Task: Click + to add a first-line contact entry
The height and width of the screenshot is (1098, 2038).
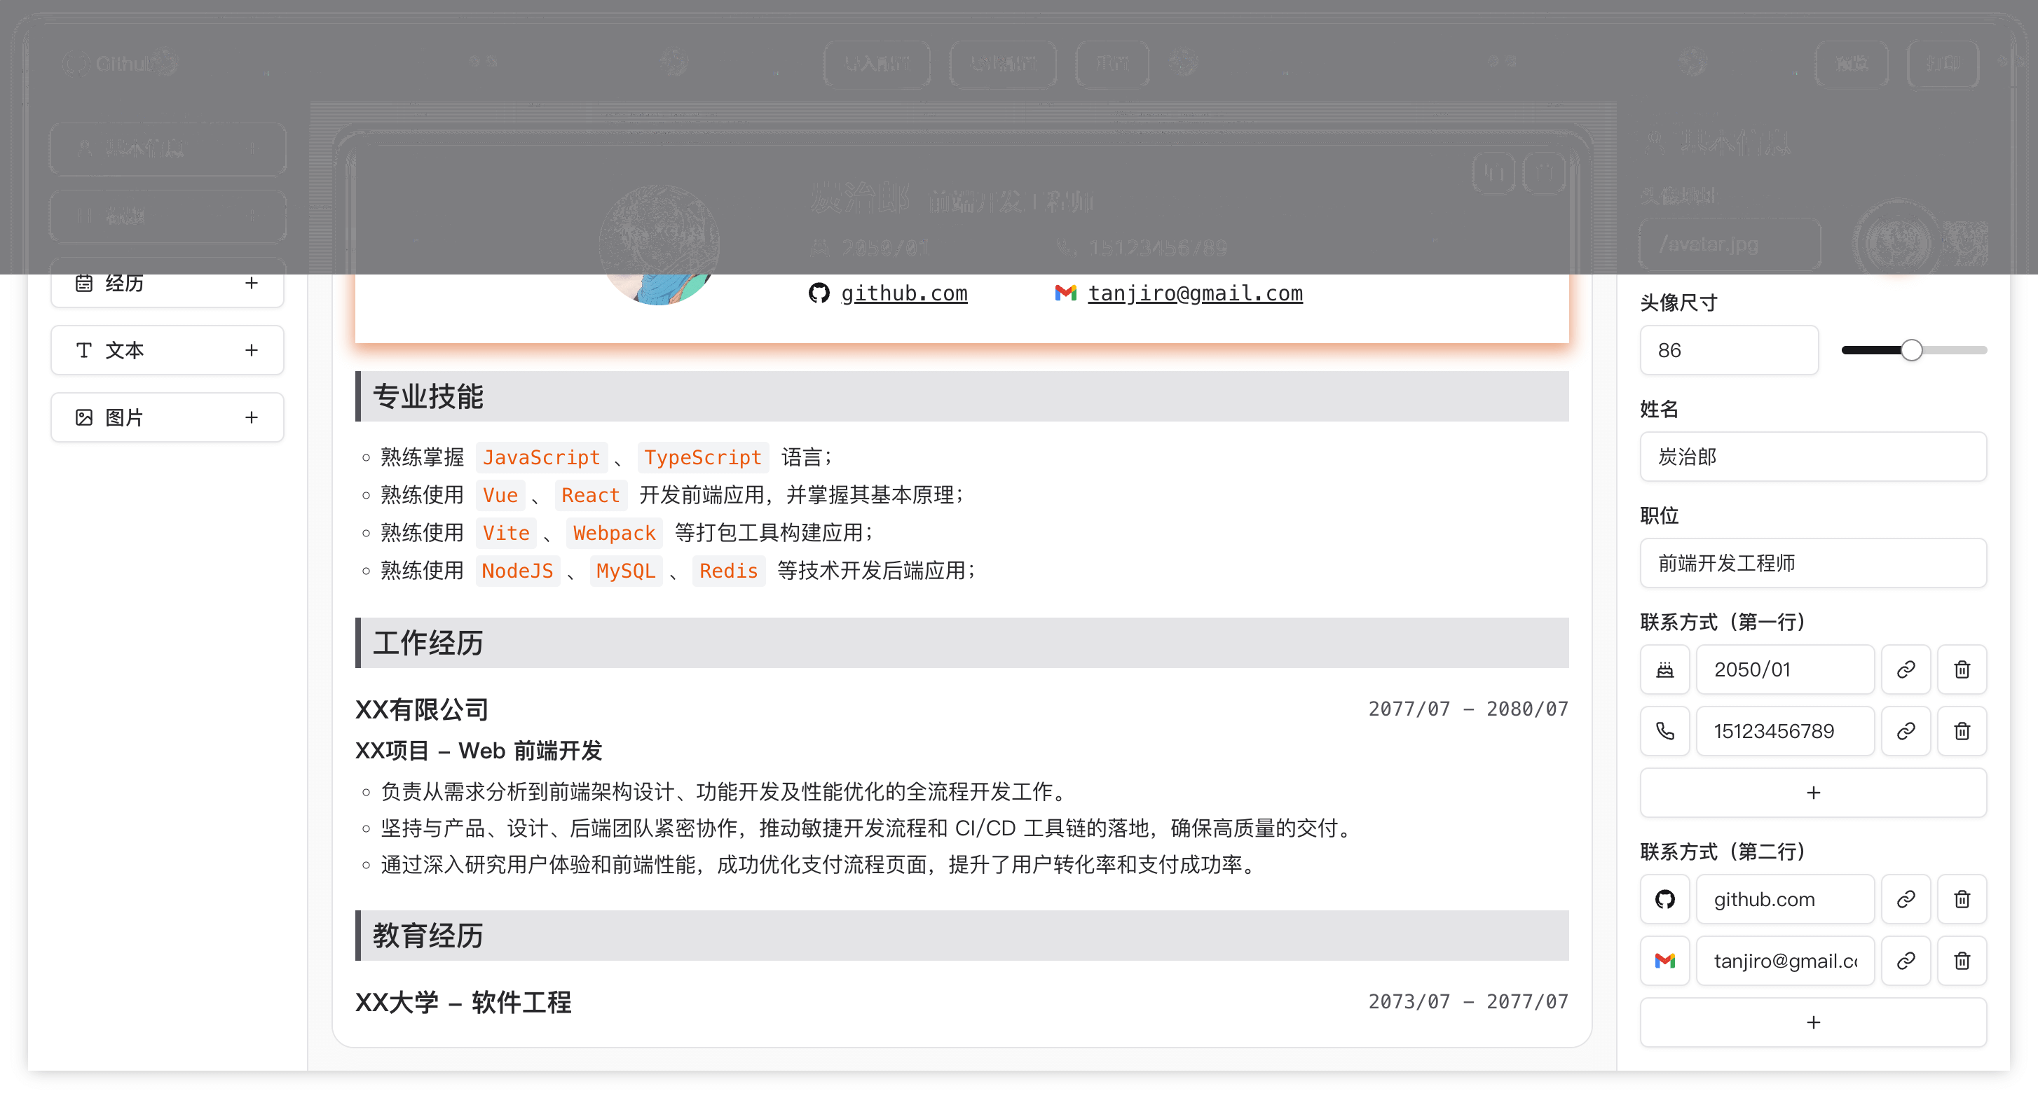Action: click(1812, 792)
